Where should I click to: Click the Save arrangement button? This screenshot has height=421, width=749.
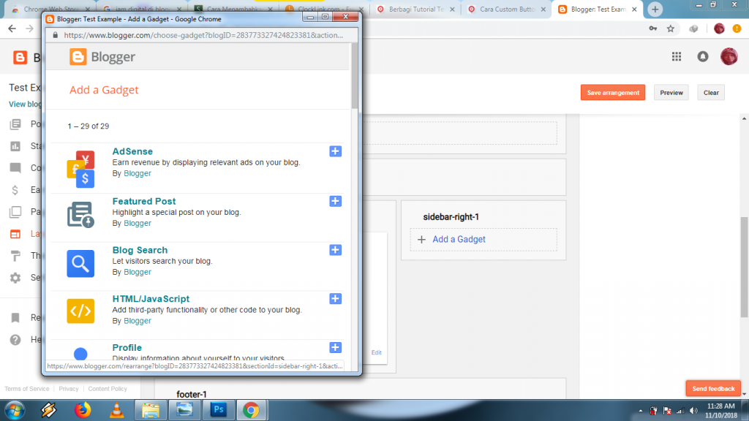click(x=613, y=93)
